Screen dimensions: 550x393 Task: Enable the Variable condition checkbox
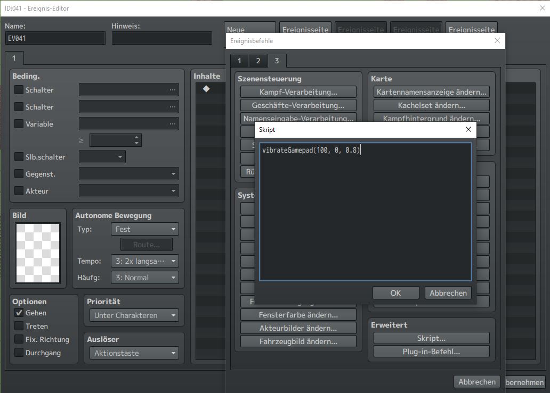[19, 124]
